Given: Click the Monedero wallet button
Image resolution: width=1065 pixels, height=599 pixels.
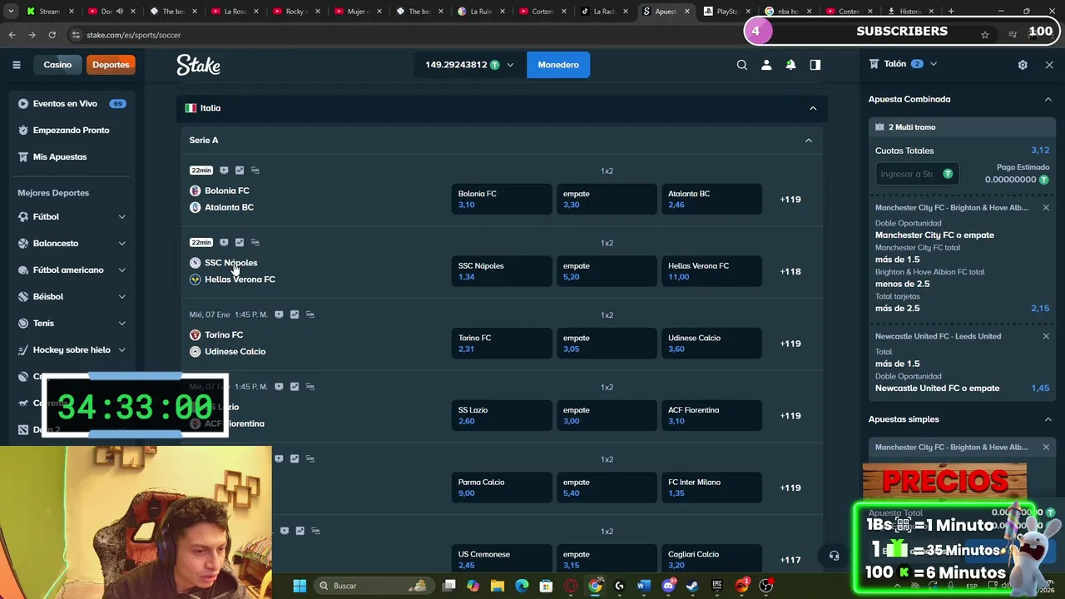Looking at the screenshot, I should (558, 65).
